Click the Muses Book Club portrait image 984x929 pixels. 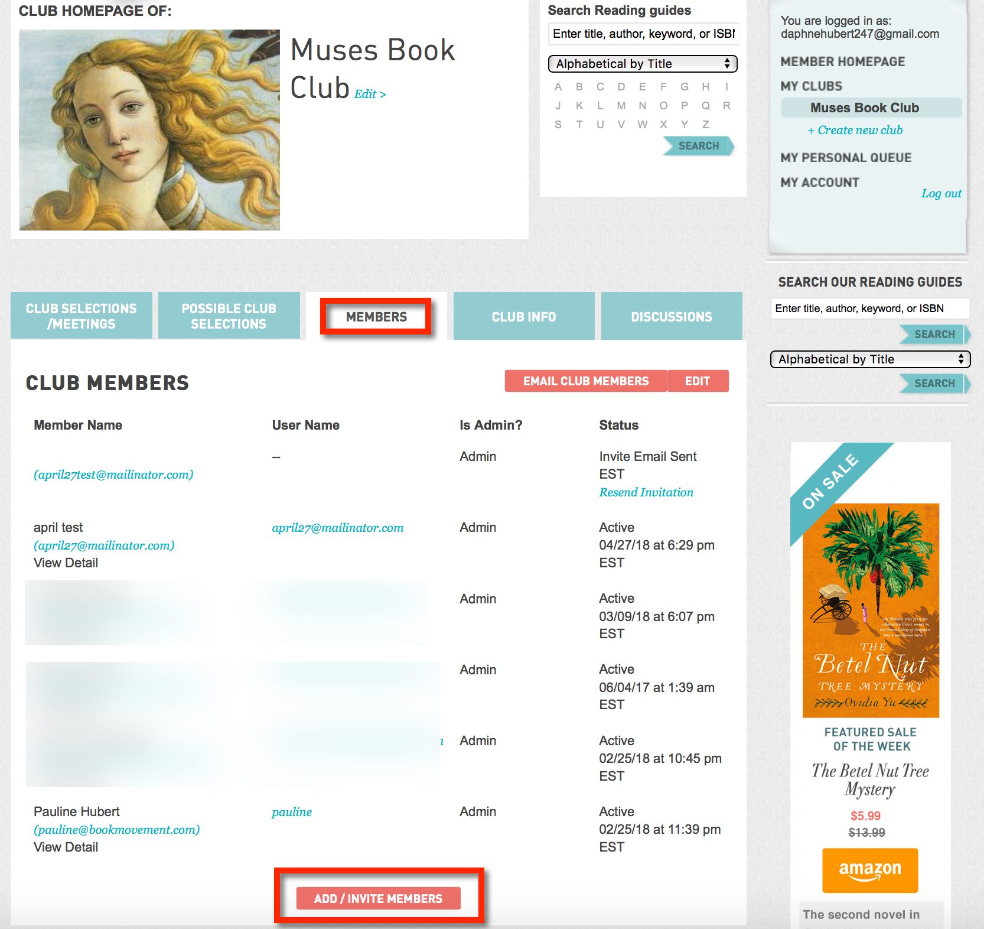pyautogui.click(x=149, y=130)
